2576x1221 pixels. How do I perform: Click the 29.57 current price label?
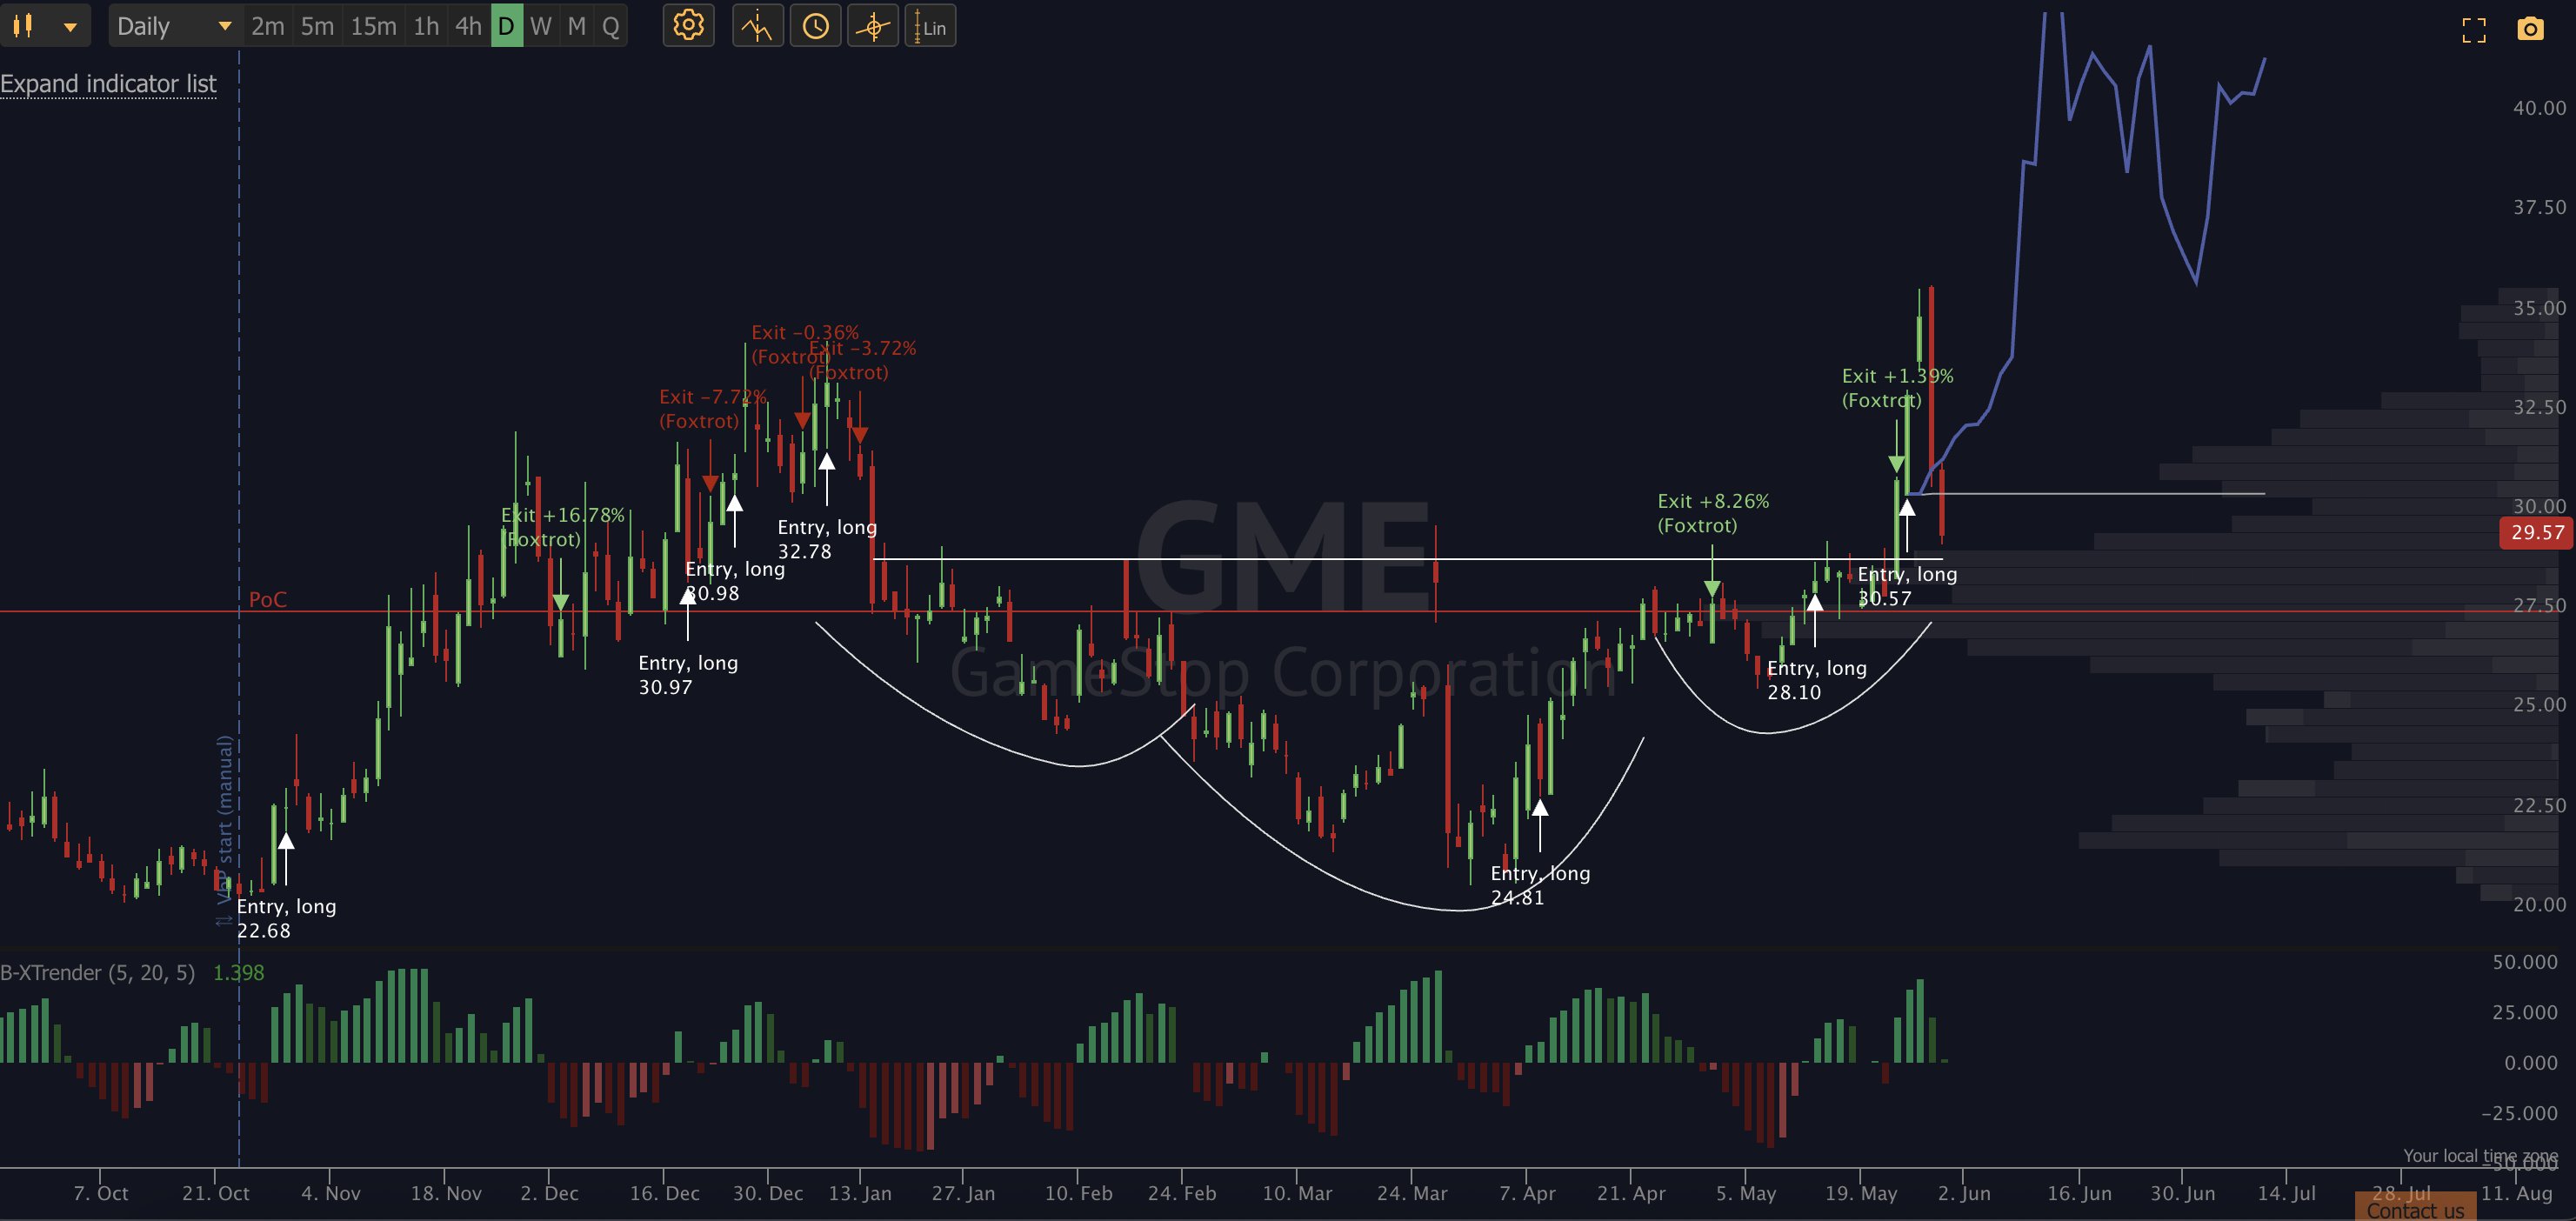click(2537, 532)
